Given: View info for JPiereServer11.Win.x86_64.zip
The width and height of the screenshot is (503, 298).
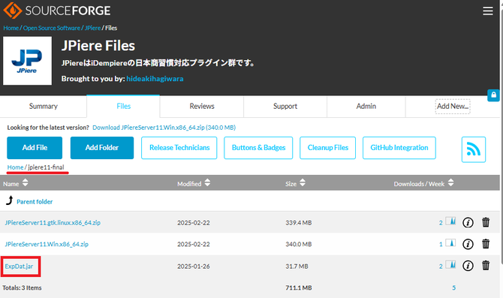Looking at the screenshot, I should (468, 244).
